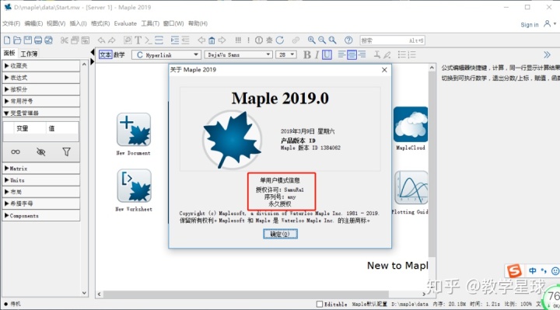
Task: Click the print toolbar icon
Action: coord(38,40)
